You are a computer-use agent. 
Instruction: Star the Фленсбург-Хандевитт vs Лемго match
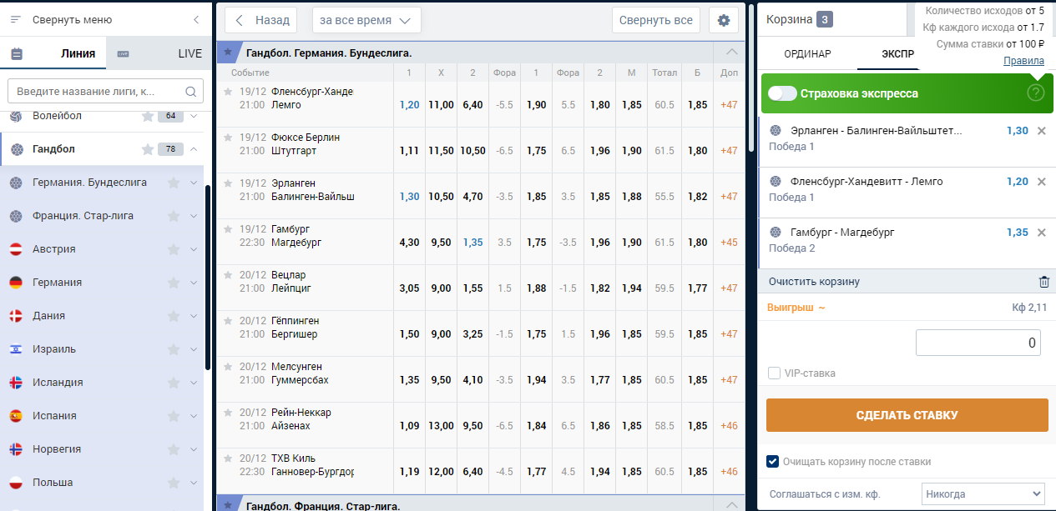[x=228, y=92]
